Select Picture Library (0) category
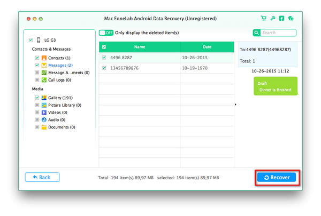 click(x=65, y=105)
